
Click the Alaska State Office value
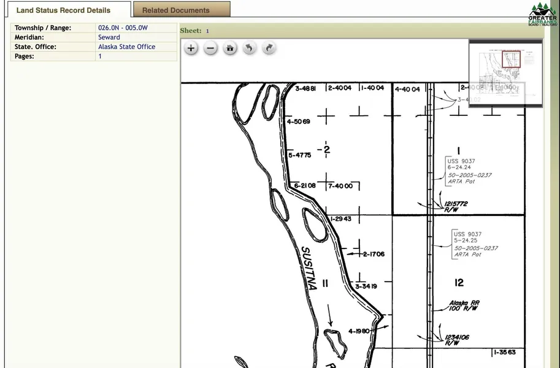(x=126, y=47)
